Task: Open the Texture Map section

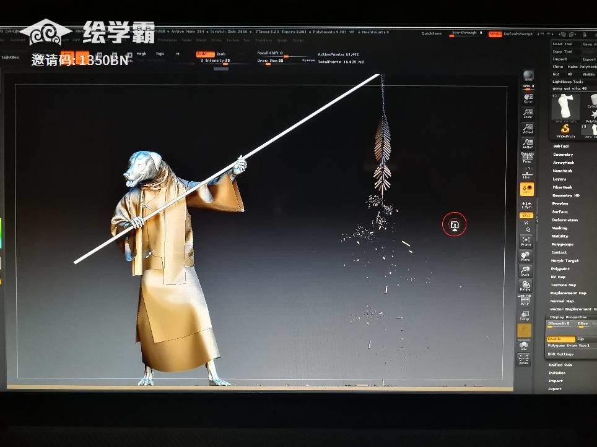Action: coord(563,285)
